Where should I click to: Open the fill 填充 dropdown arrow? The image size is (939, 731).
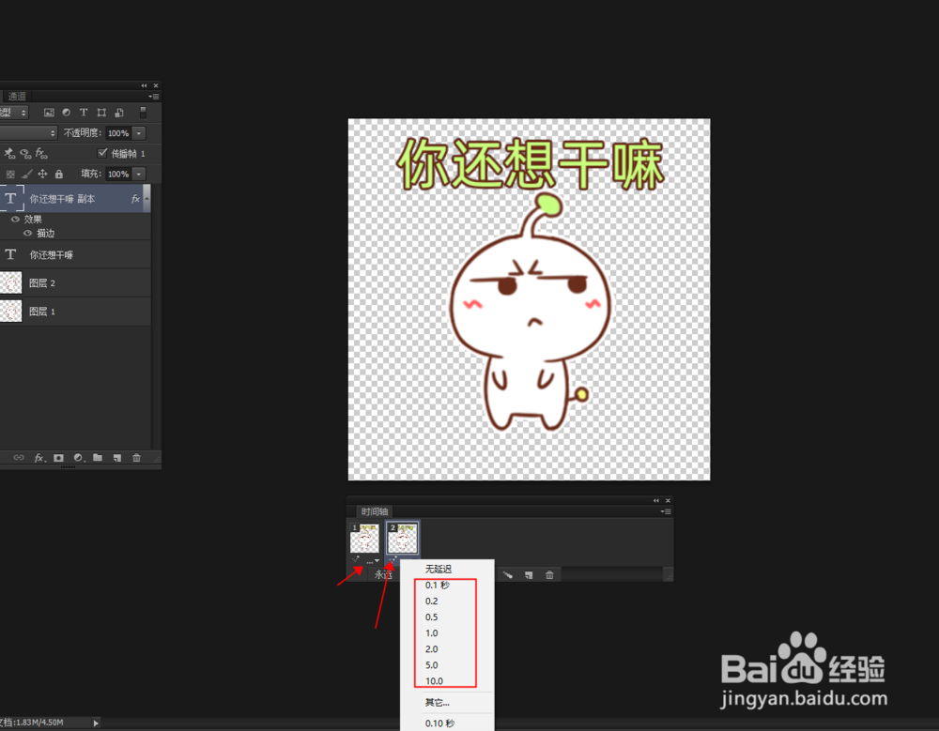coord(139,175)
